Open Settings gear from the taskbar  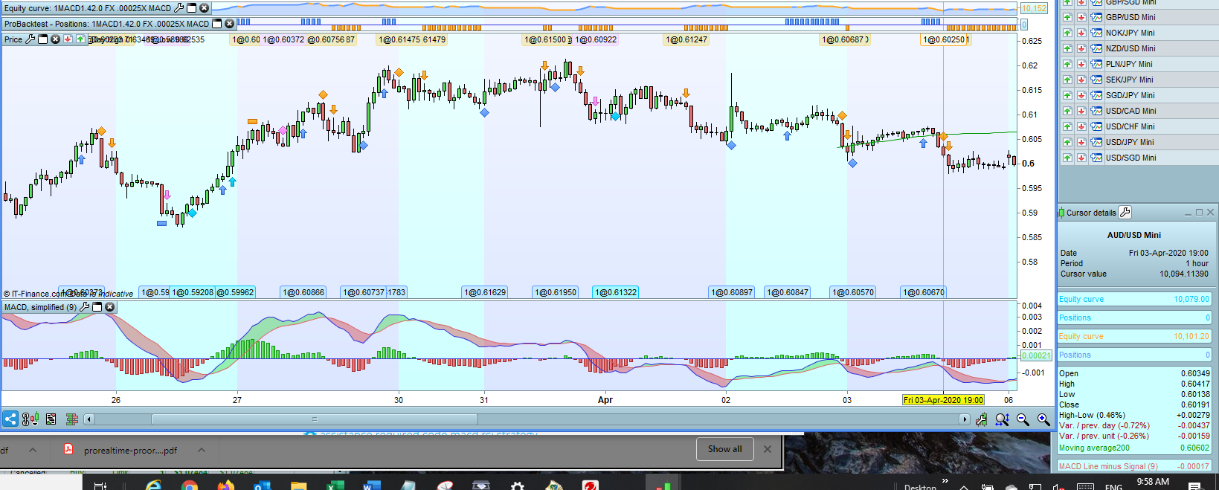517,486
